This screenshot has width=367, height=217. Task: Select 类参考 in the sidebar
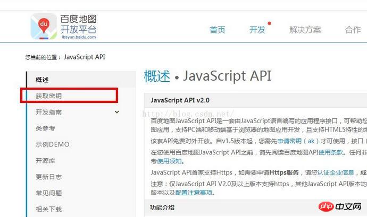(x=45, y=128)
